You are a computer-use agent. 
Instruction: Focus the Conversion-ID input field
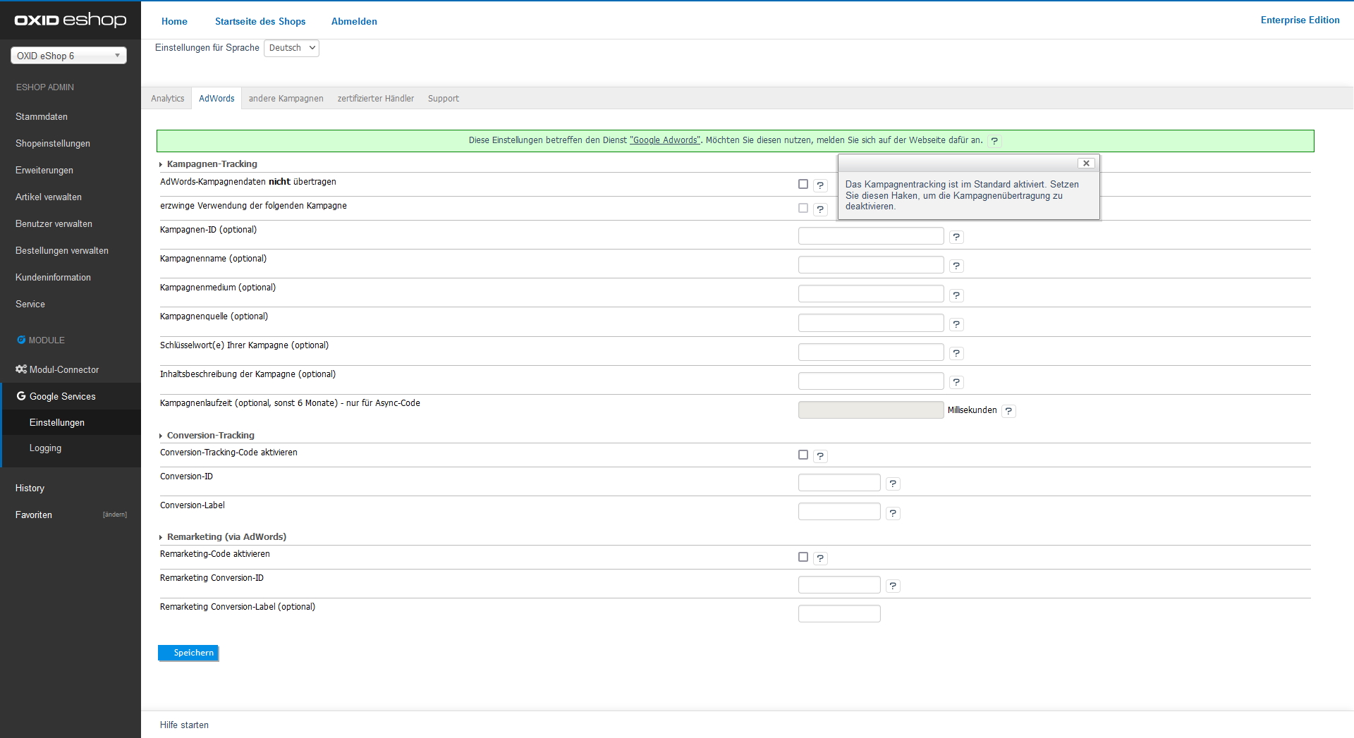pos(839,483)
